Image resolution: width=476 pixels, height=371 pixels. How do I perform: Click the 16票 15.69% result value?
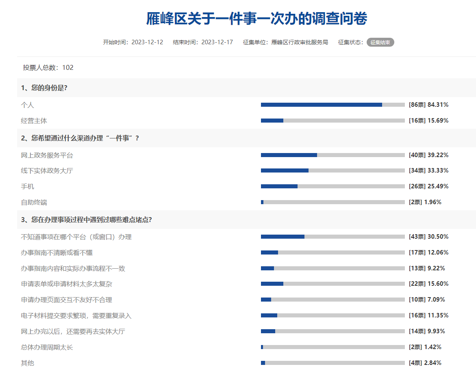click(x=428, y=120)
